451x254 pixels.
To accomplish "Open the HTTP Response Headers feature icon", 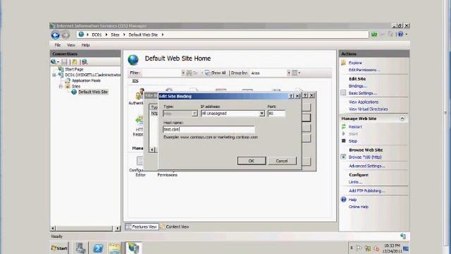I will coord(140,120).
